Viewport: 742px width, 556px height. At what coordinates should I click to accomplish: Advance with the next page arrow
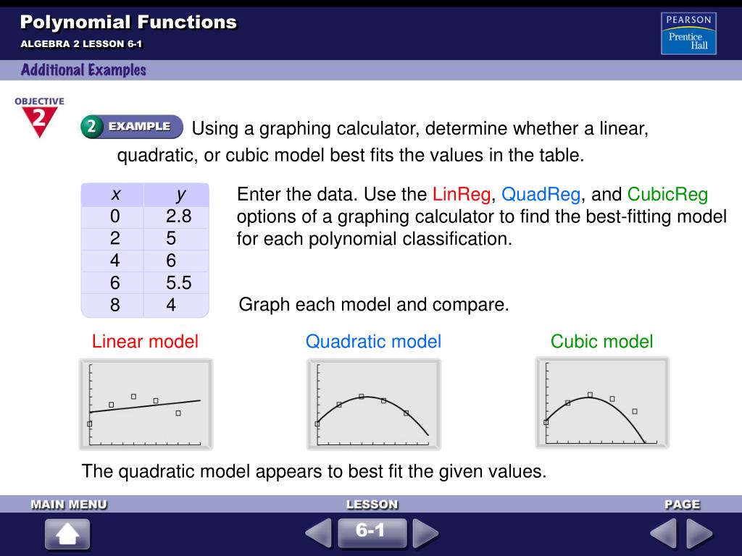[x=699, y=534]
